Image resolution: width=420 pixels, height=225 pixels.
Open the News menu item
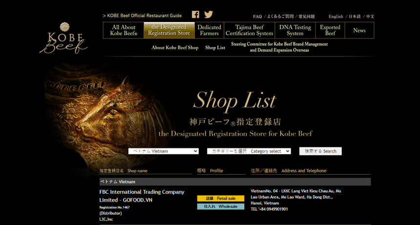[359, 30]
